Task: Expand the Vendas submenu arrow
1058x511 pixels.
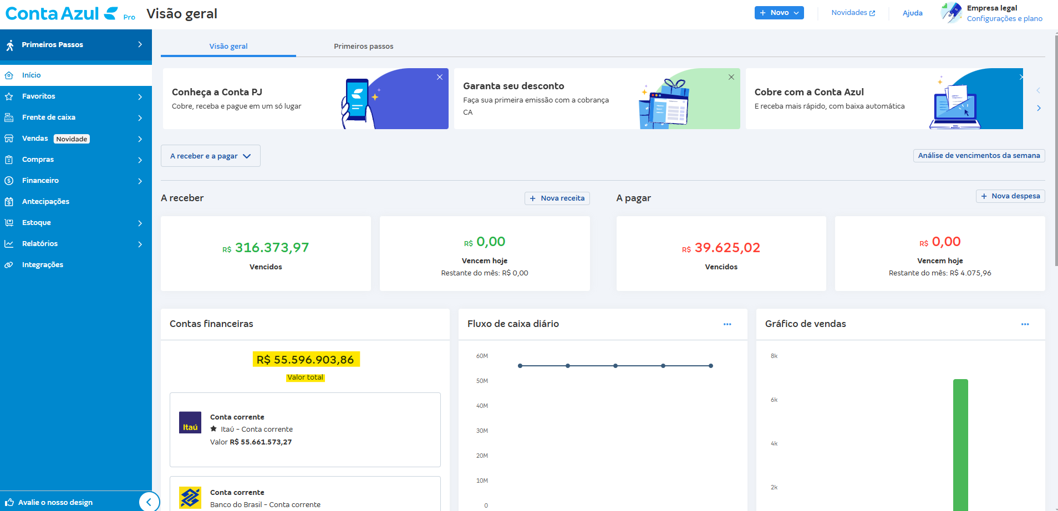Action: click(140, 139)
